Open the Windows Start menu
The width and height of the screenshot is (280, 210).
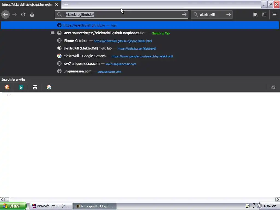(x=13, y=206)
